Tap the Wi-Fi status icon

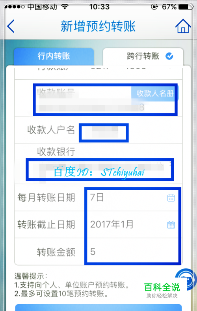coord(65,7)
